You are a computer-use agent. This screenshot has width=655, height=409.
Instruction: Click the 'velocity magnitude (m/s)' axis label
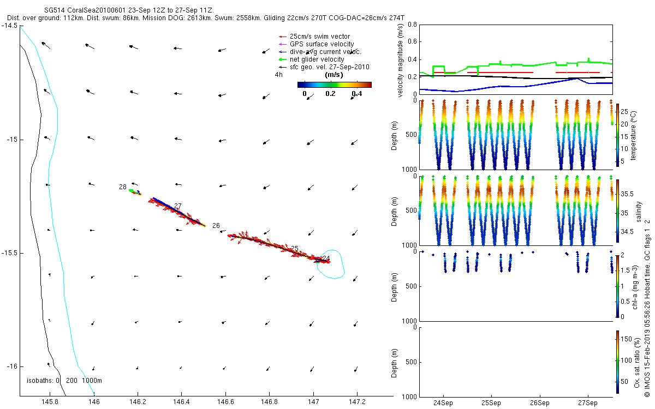pyautogui.click(x=401, y=61)
